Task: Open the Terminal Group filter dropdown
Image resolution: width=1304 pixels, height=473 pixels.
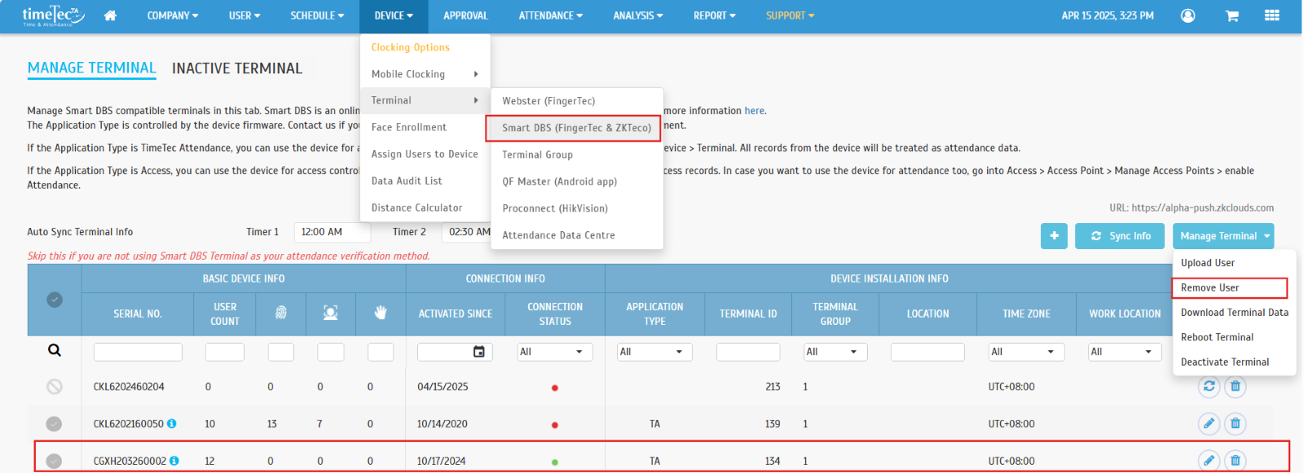Action: click(x=835, y=352)
